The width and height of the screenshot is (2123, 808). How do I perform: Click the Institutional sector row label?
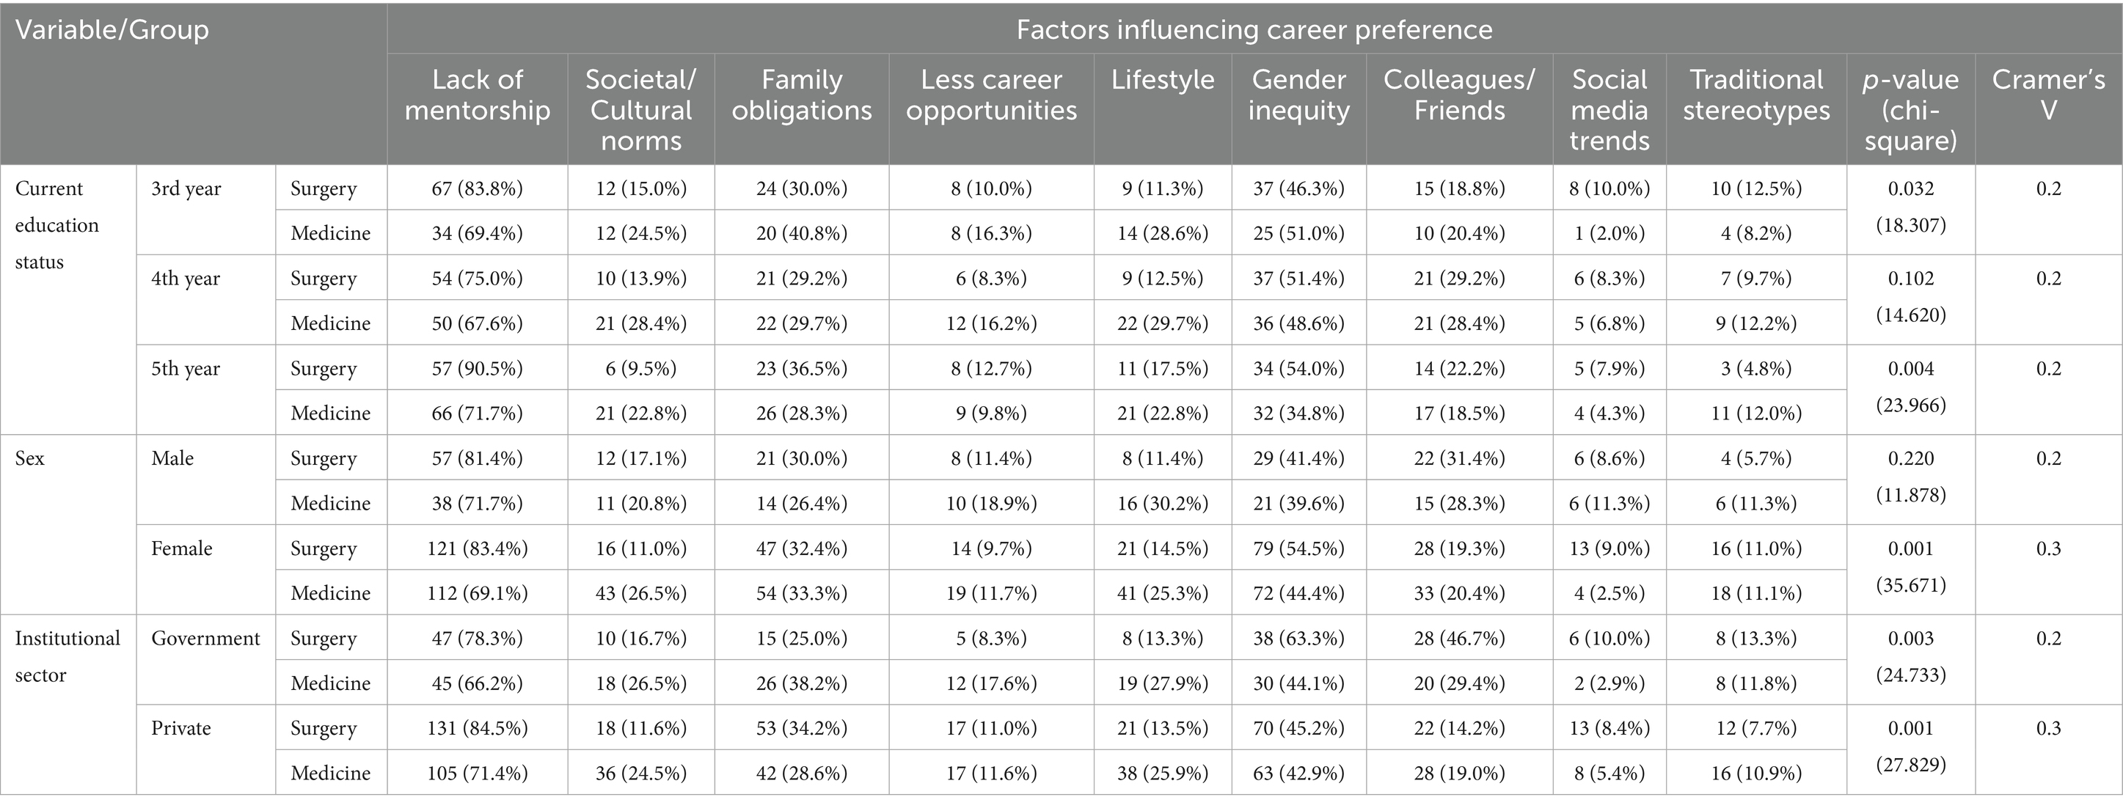click(x=67, y=656)
